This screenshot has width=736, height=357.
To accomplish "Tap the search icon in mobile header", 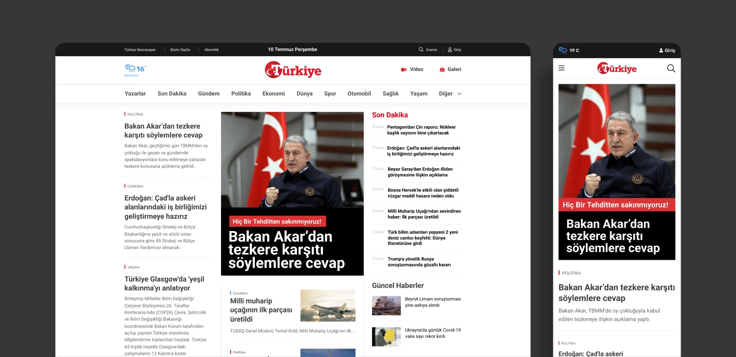I will (671, 68).
